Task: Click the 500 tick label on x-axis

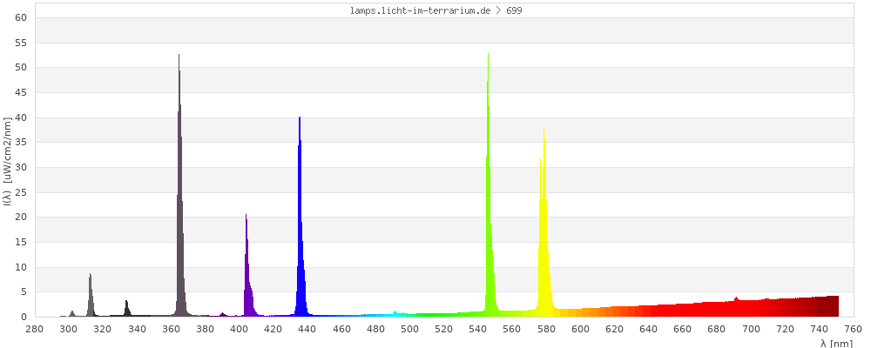Action: (x=410, y=329)
